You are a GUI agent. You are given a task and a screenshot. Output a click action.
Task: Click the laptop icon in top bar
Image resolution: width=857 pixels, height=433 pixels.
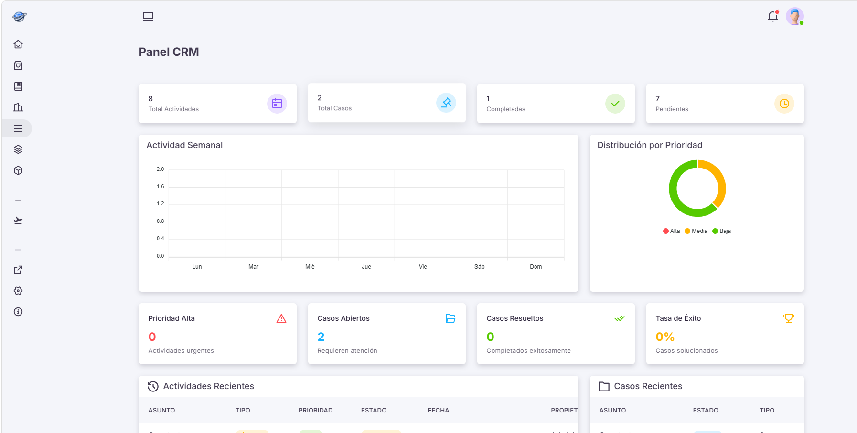pos(148,16)
